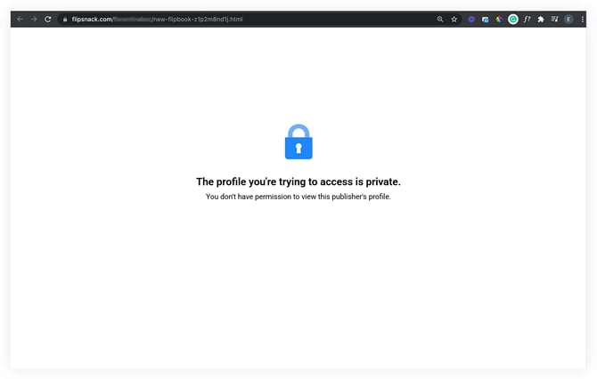597x379 pixels.
Task: Select the flipsnack.com URL address bar
Action: [x=248, y=19]
